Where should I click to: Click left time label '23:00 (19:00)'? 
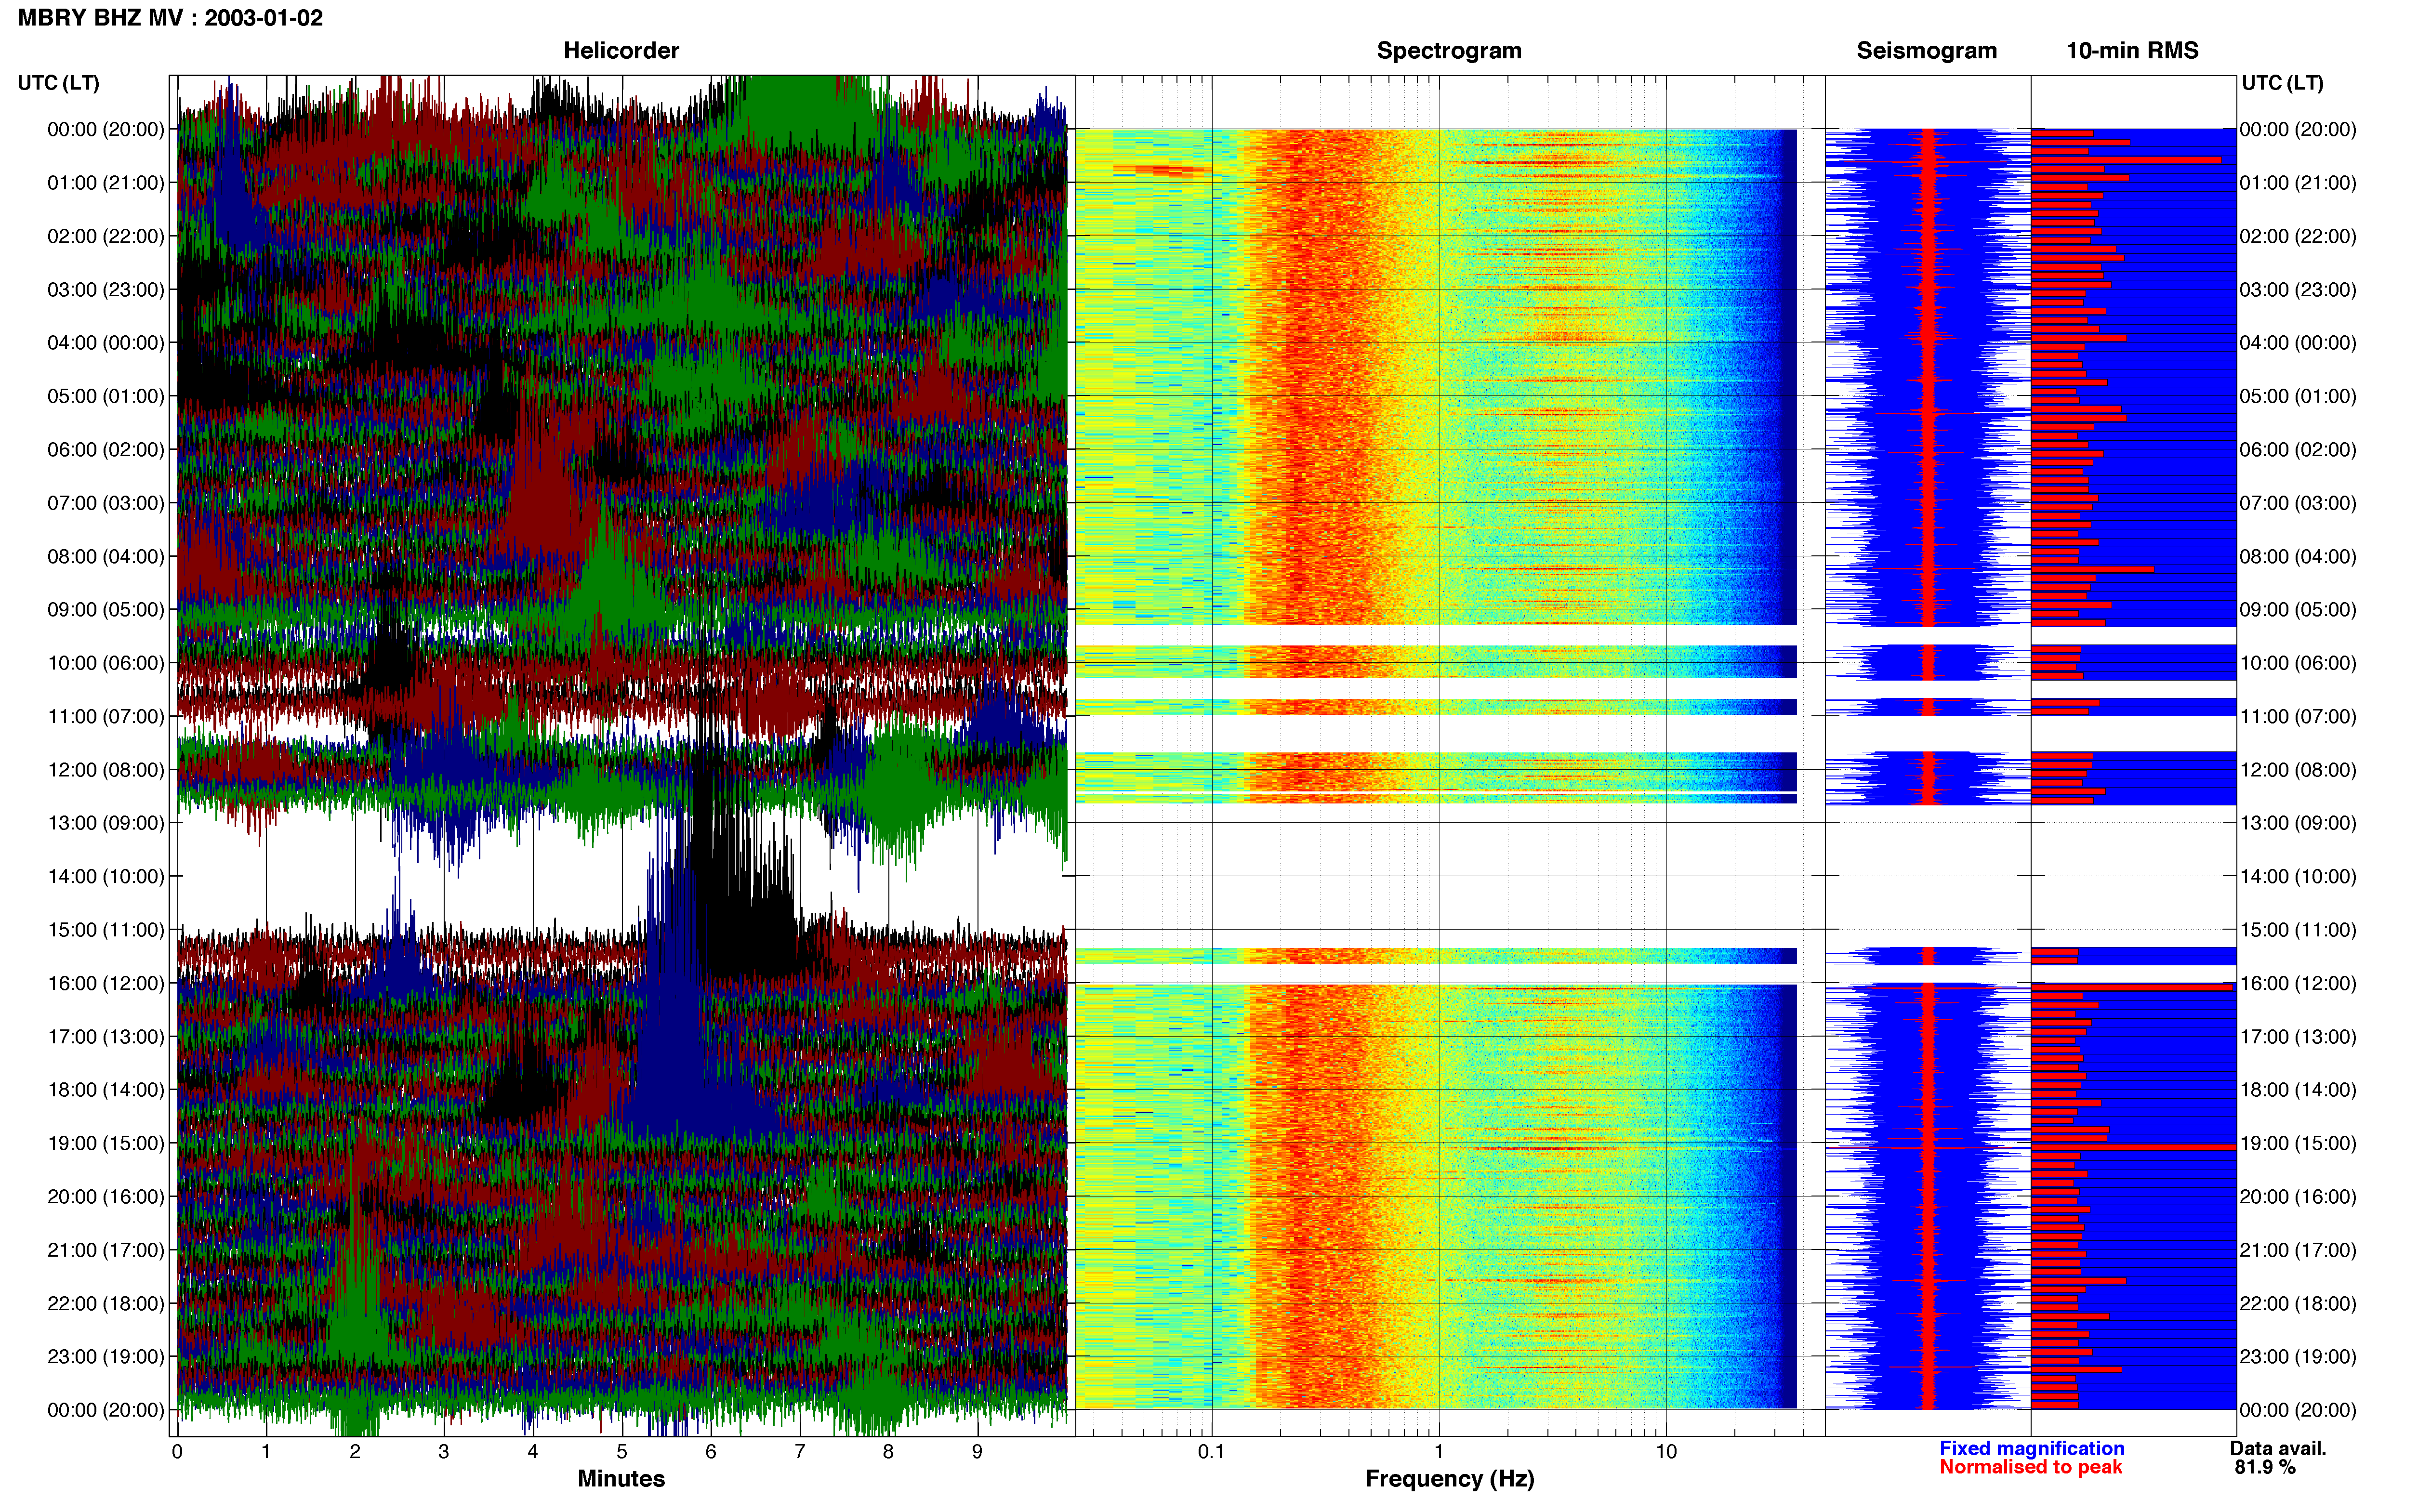(x=106, y=1356)
